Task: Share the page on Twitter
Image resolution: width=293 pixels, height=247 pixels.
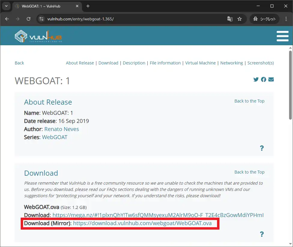Action: point(256,79)
